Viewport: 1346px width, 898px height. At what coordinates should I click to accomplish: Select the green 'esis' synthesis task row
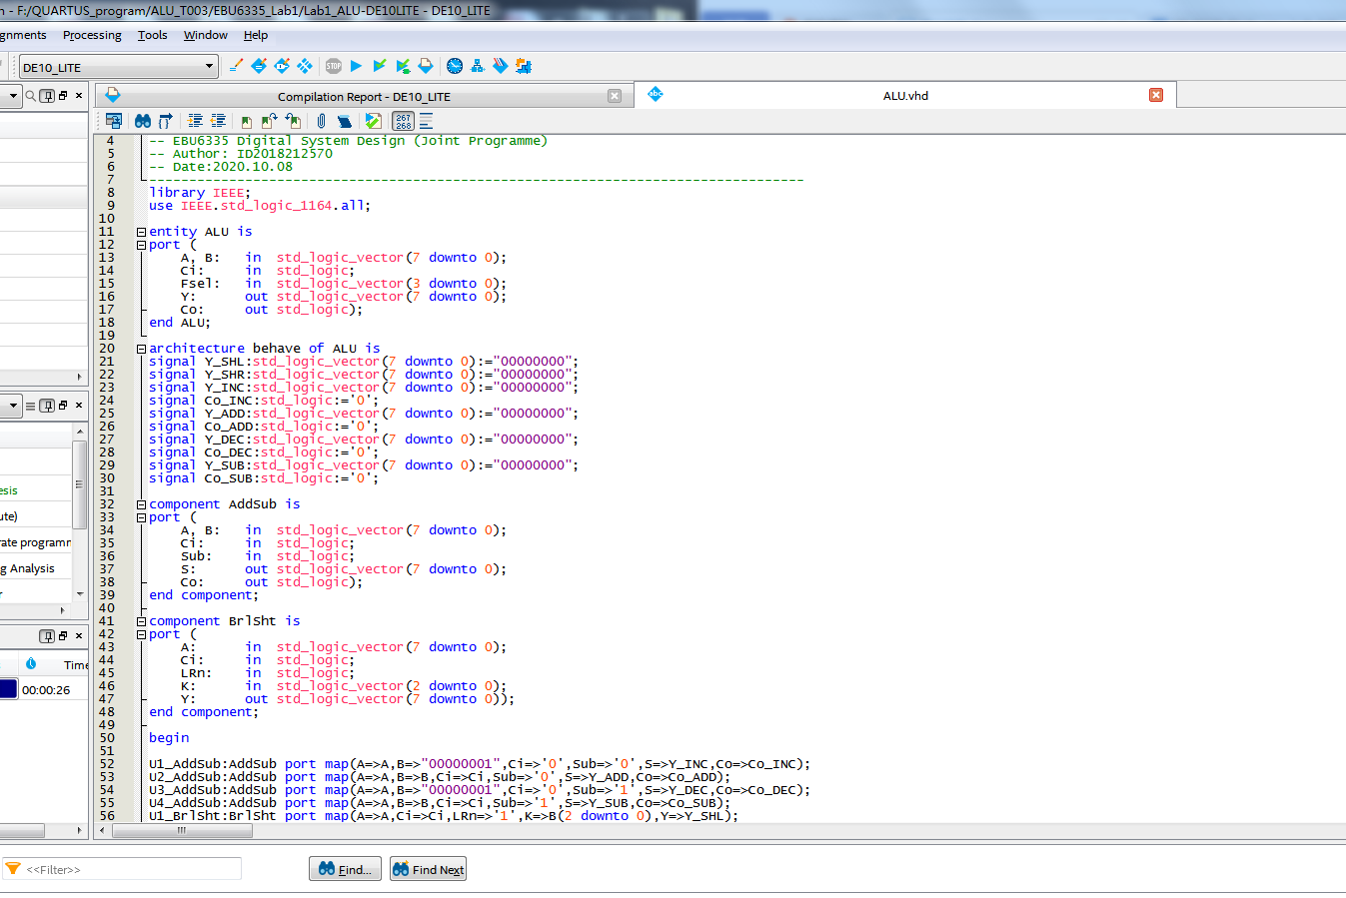tap(36, 490)
